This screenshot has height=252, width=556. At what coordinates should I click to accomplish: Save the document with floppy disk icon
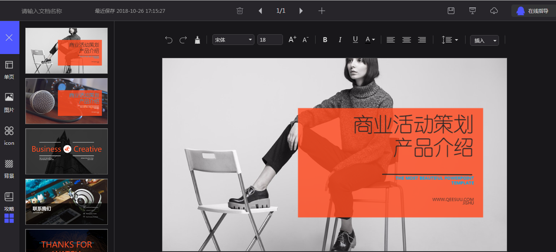click(x=451, y=11)
